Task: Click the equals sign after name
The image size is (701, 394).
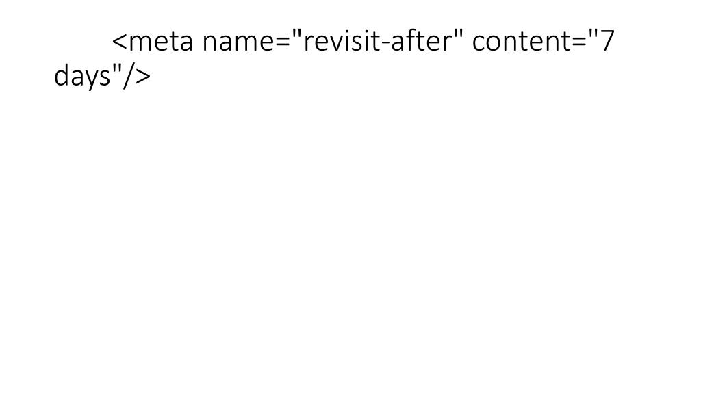Action: [283, 42]
